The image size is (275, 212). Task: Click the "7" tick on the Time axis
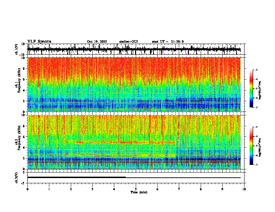179,189
